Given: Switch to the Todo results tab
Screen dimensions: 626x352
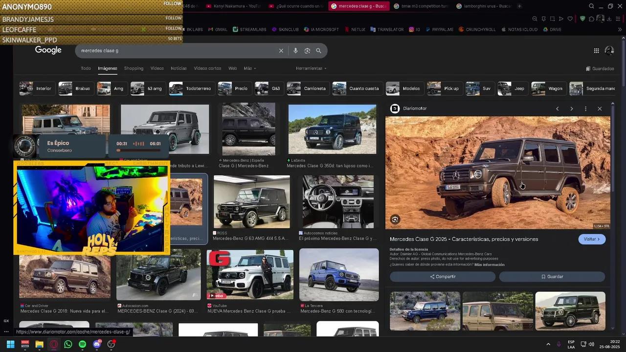Looking at the screenshot, I should coord(86,68).
